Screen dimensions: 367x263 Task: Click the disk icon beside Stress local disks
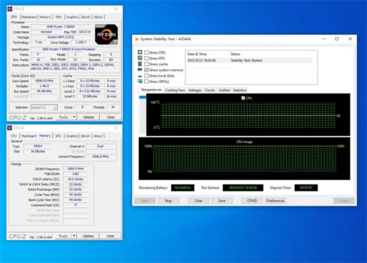tap(139, 76)
